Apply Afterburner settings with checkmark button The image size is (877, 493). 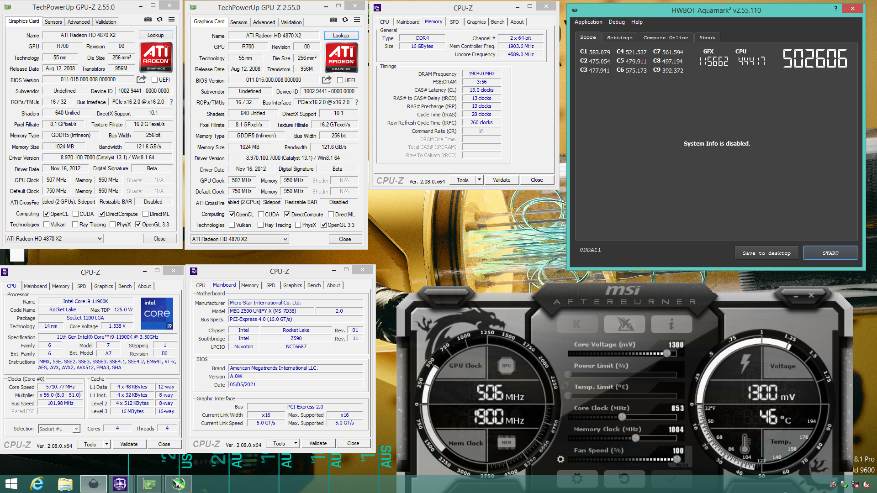coord(671,478)
